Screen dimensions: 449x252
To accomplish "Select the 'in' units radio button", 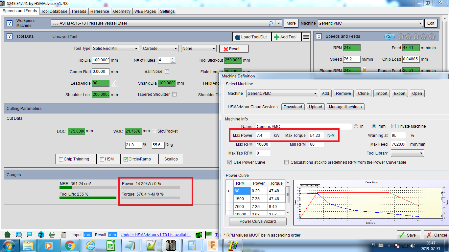I will point(356,126).
